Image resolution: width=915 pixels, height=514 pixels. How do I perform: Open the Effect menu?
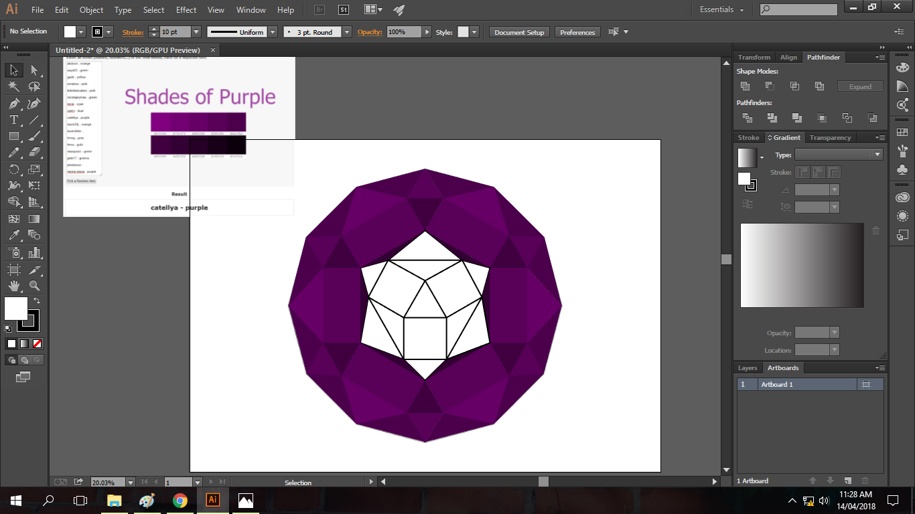(x=186, y=10)
